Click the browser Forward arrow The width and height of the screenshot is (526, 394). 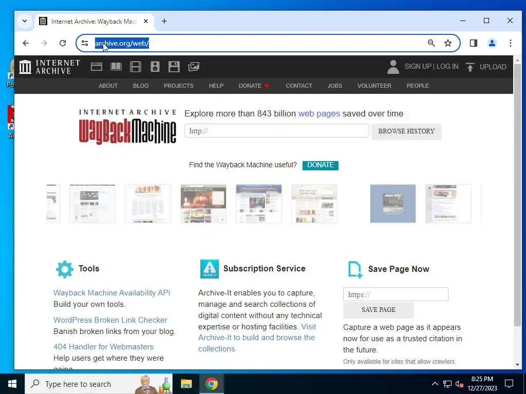coord(44,43)
